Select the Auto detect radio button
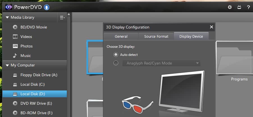 coord(116,55)
